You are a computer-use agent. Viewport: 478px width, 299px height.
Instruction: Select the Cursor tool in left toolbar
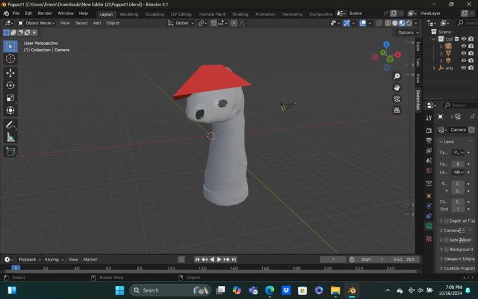10,59
